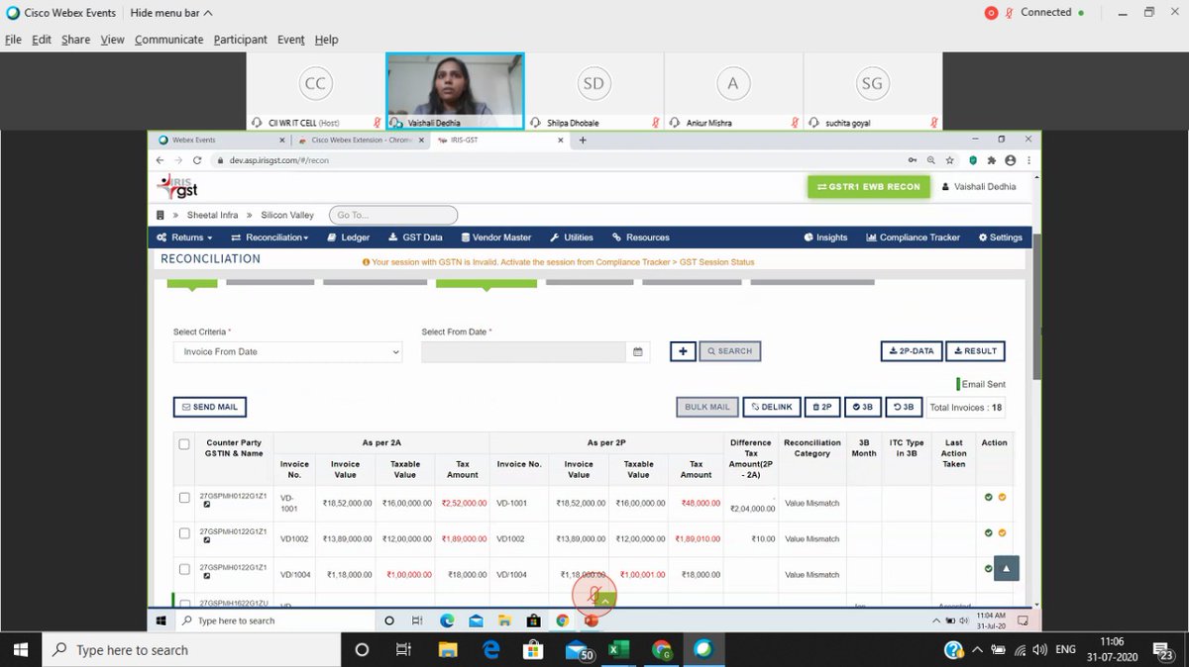This screenshot has width=1189, height=667.
Task: Open the Webex Participant menu
Action: click(x=241, y=40)
